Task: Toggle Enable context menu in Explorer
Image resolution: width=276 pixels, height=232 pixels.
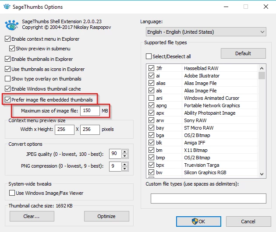Action: (7, 39)
